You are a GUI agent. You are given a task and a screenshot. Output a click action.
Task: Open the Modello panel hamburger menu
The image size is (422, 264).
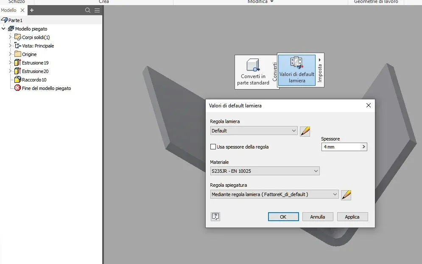pos(97,10)
